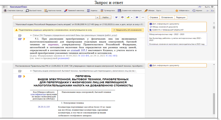
Task: Open the N 103-ФЗ law link
Action: pyautogui.click(x=83, y=56)
